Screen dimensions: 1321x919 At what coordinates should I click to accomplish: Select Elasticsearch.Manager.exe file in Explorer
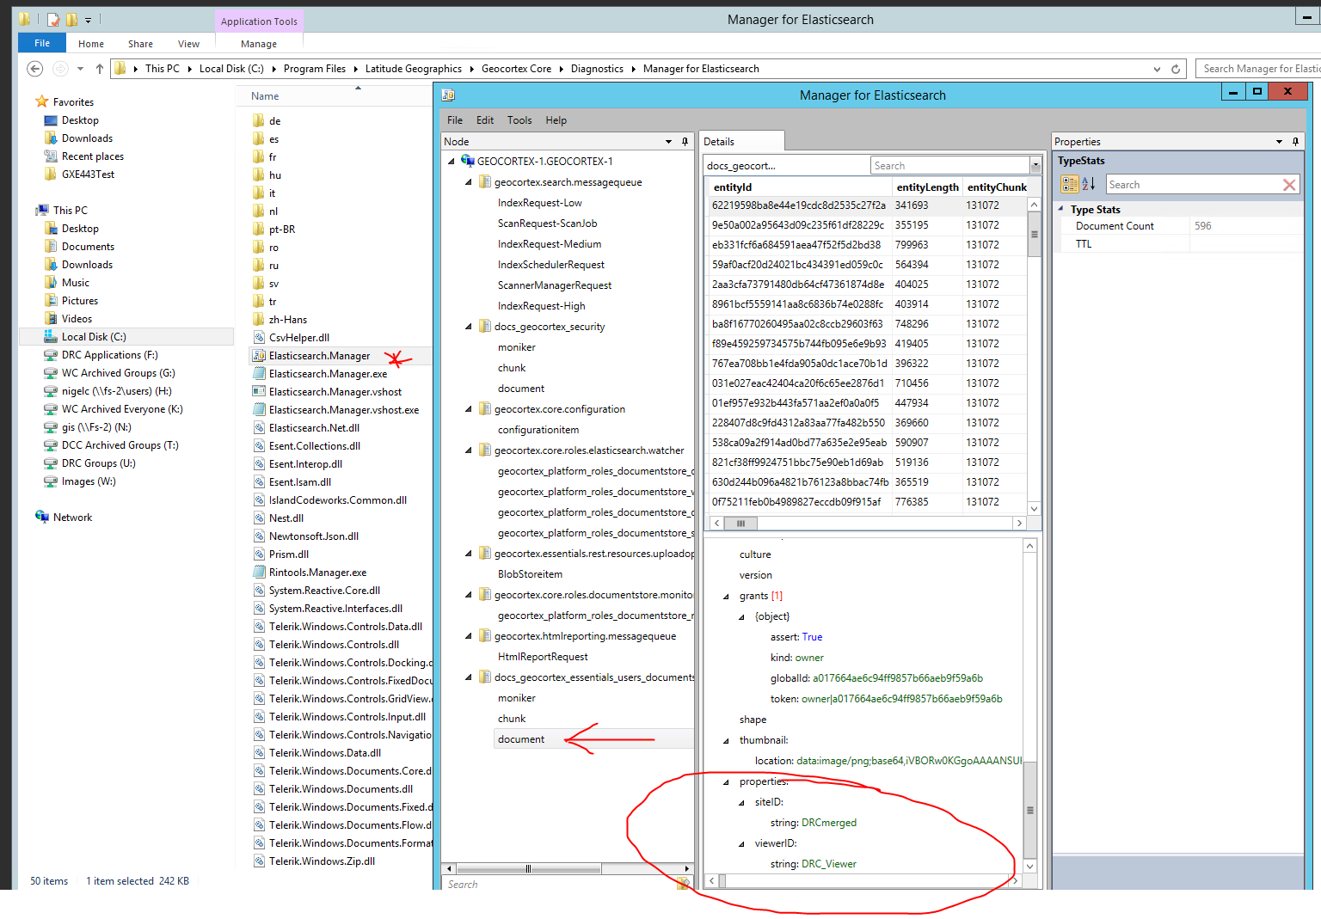click(x=328, y=374)
